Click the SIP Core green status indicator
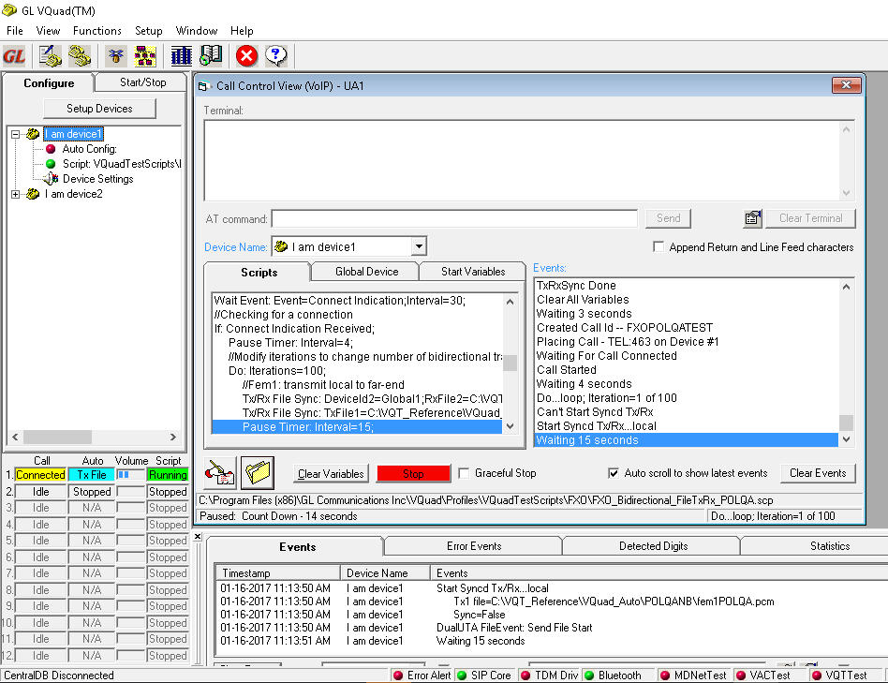This screenshot has width=888, height=683. 462,676
